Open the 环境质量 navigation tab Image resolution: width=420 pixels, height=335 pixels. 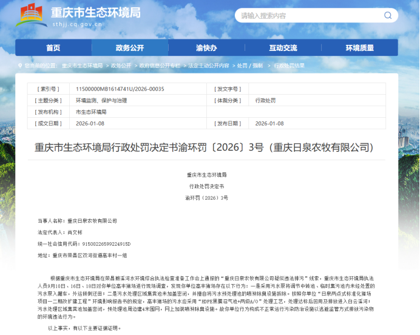360,48
